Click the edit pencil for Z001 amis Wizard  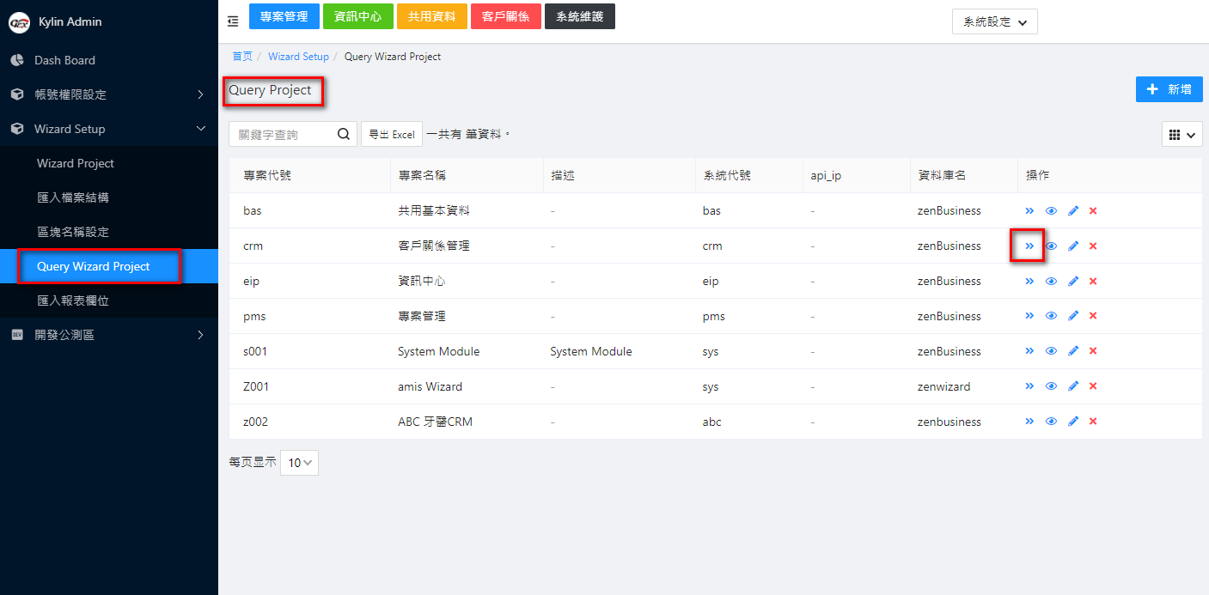(x=1072, y=386)
